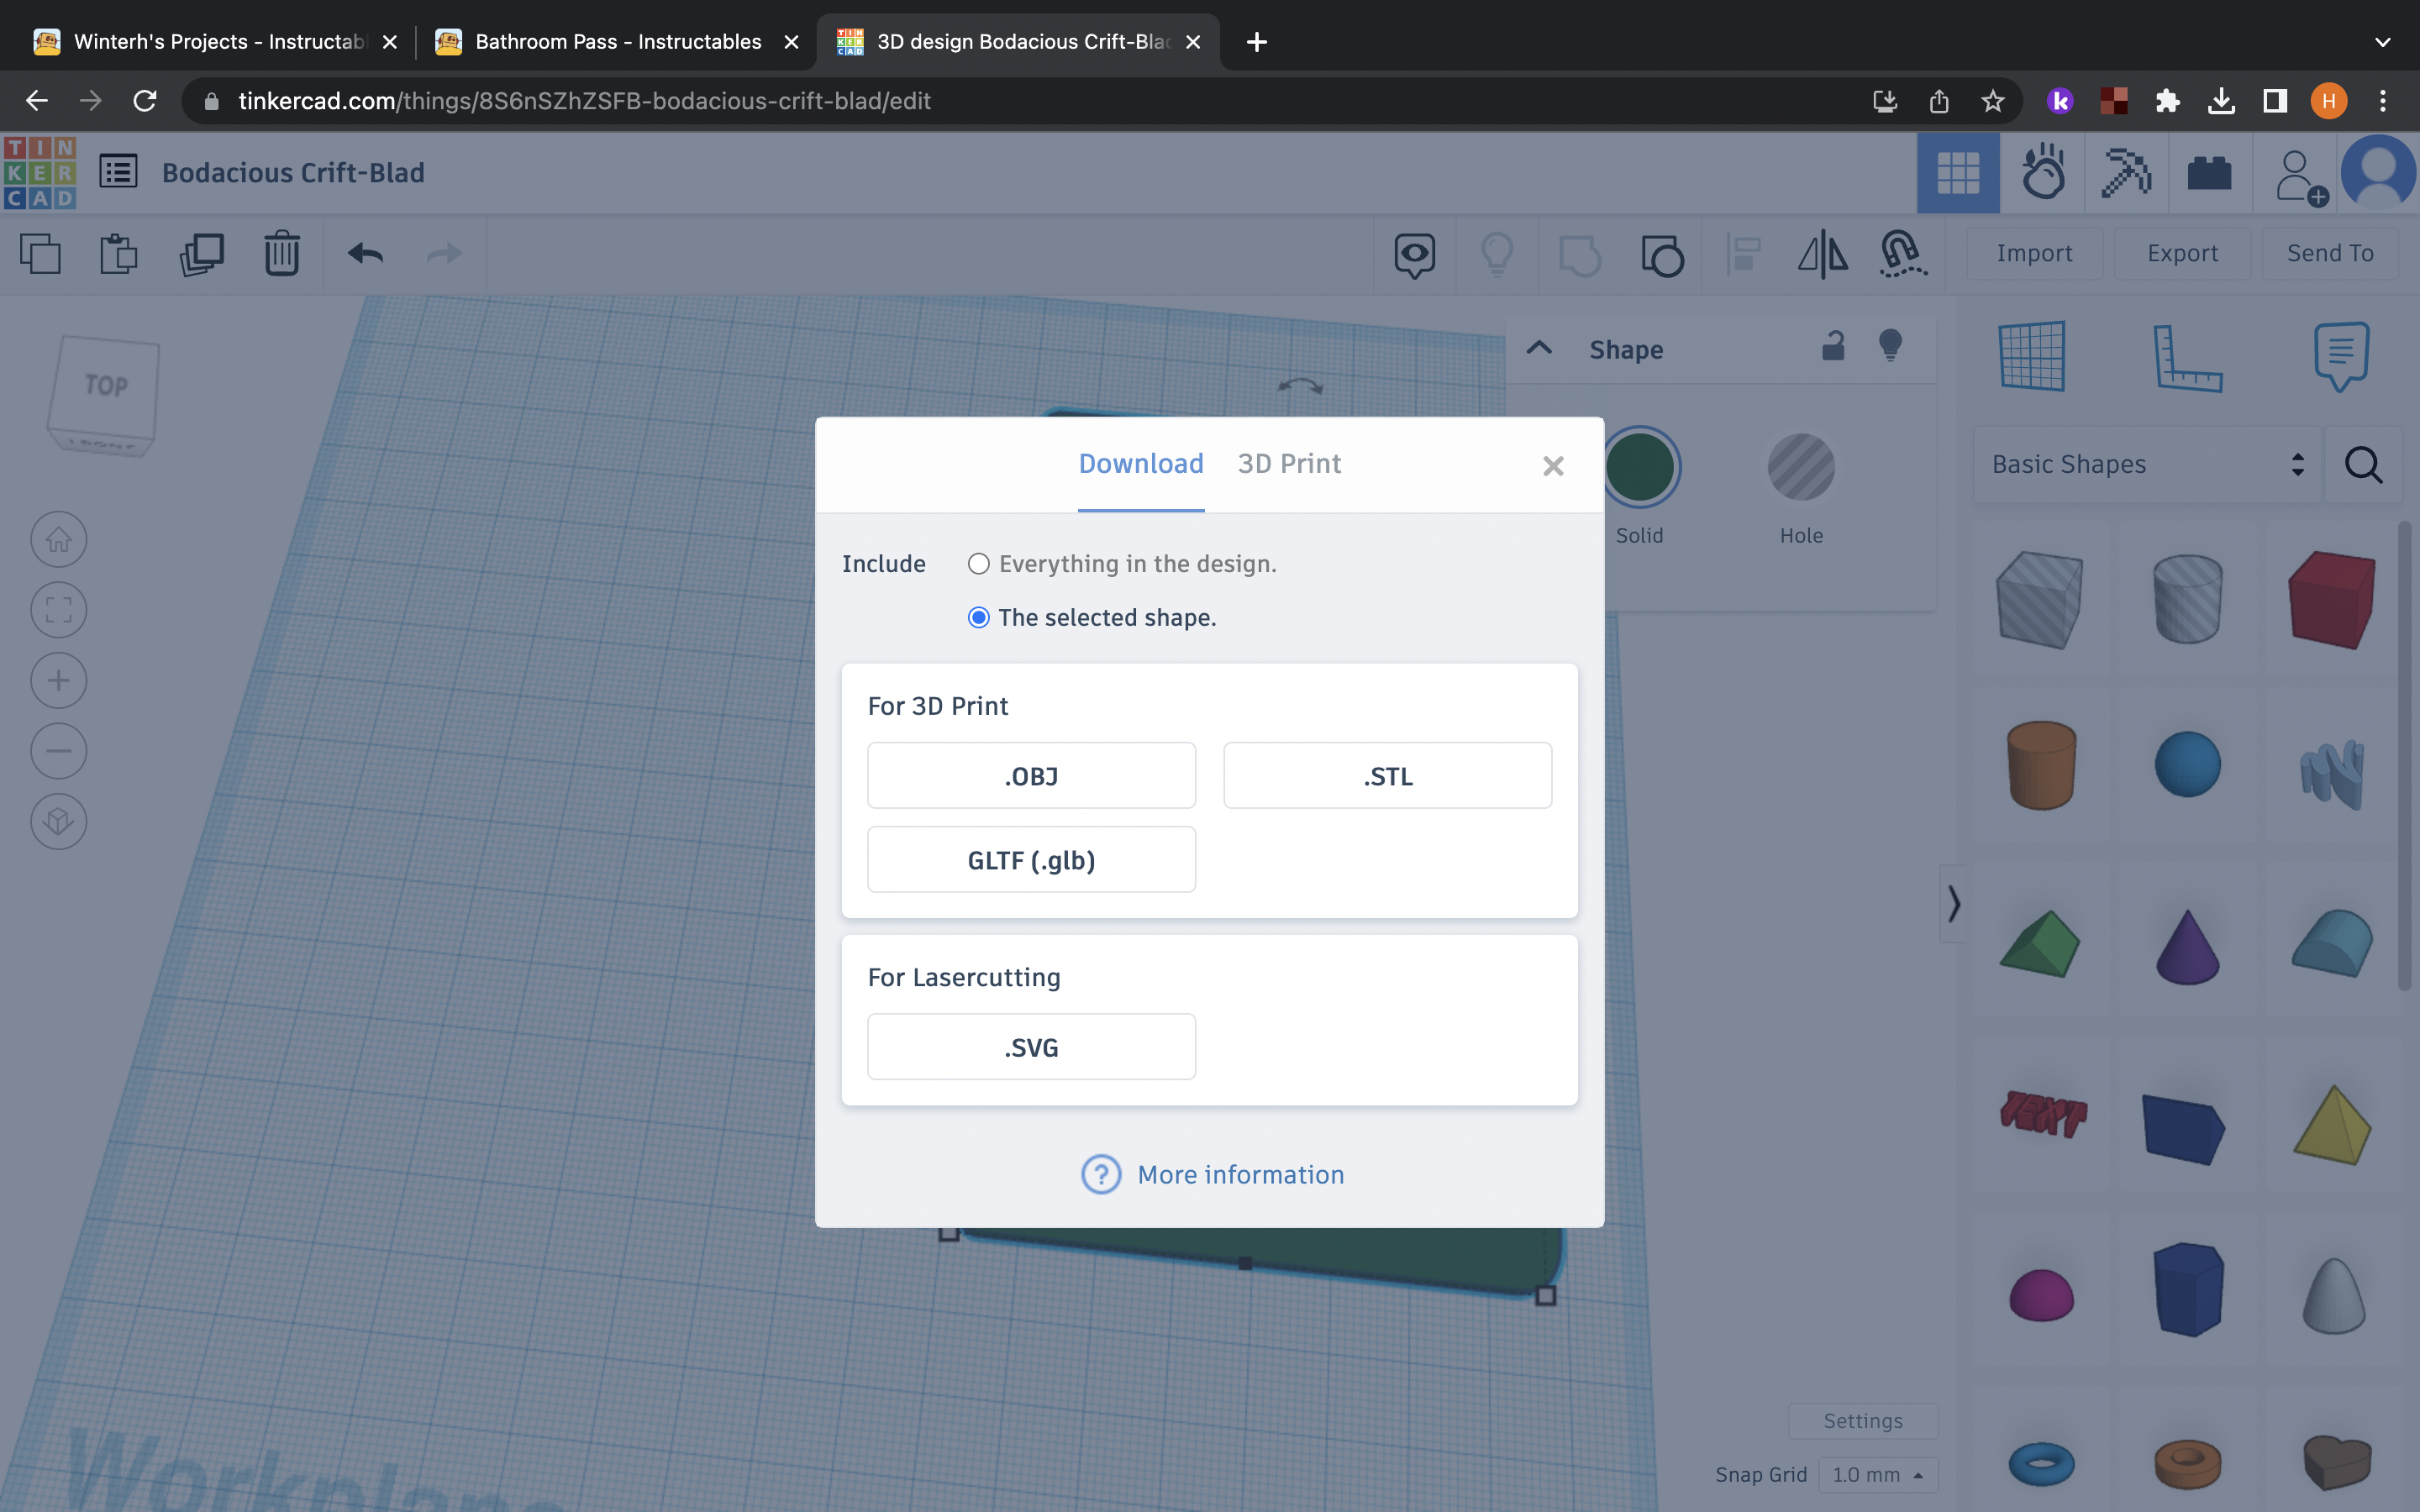Click the Show all eye icon
Viewport: 2420px width, 1512px height.
coord(1415,255)
